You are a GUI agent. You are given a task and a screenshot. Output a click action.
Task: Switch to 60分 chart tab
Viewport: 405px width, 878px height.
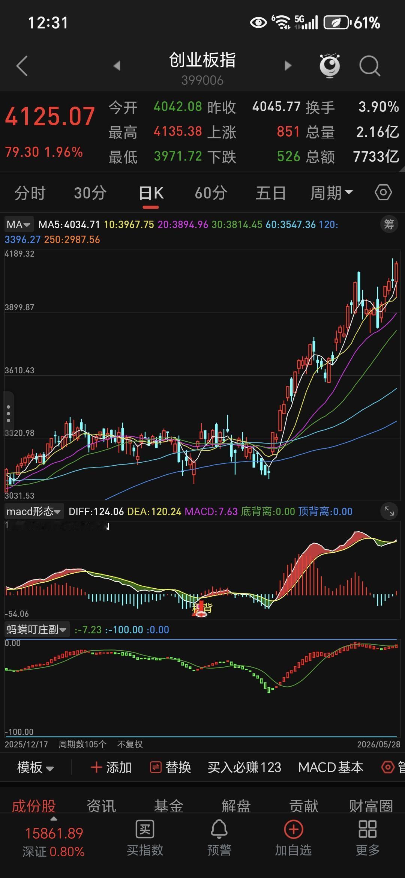(211, 193)
